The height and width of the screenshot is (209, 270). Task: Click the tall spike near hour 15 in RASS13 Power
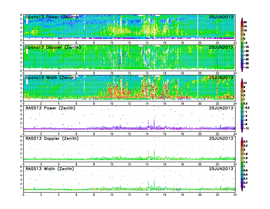(154, 124)
